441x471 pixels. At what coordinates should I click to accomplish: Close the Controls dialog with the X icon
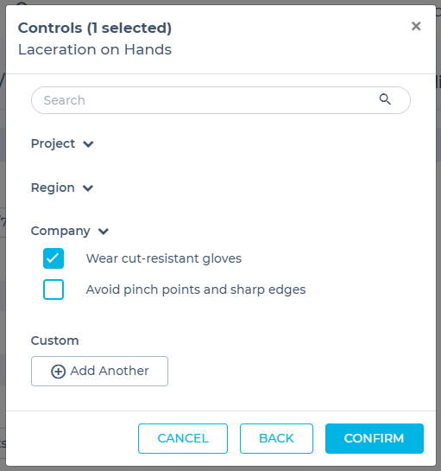click(x=416, y=26)
